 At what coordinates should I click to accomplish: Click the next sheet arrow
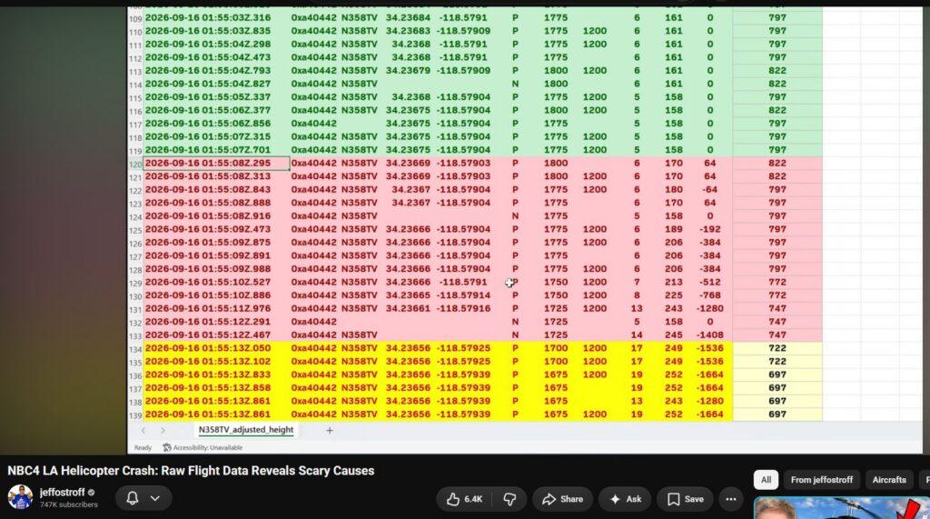click(163, 431)
